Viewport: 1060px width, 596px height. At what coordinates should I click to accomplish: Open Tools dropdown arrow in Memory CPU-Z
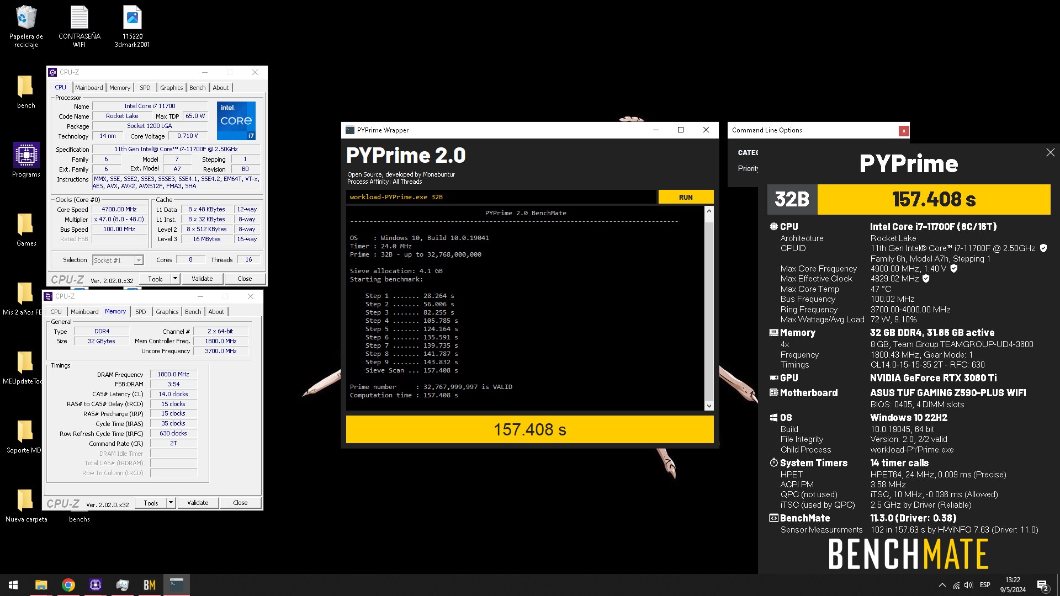coord(171,503)
